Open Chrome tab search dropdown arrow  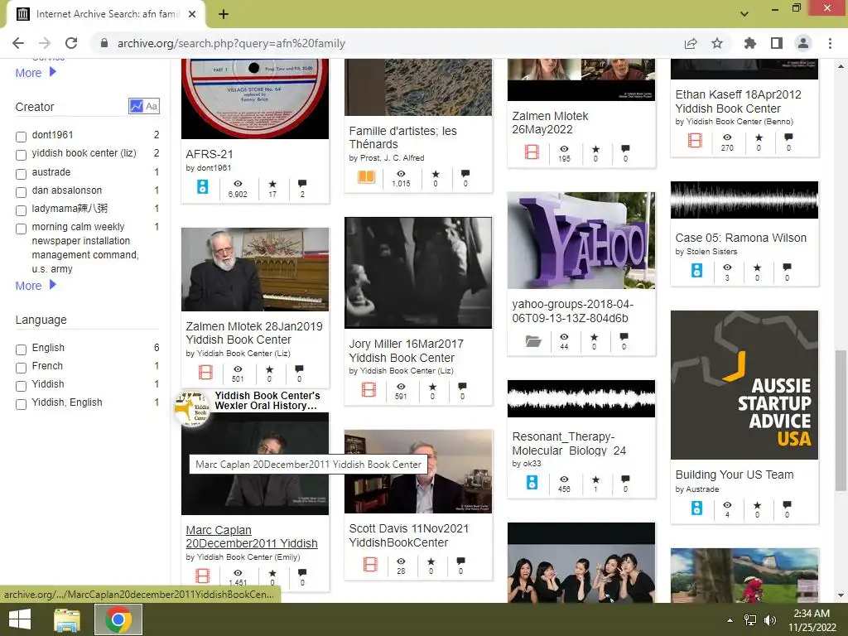click(744, 14)
